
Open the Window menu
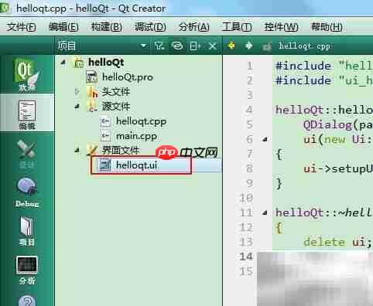coord(281,27)
